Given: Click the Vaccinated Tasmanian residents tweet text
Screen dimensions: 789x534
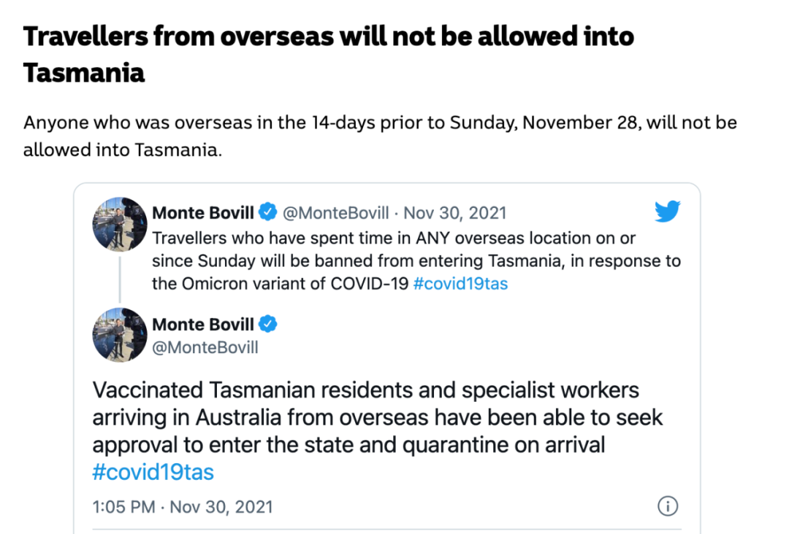Looking at the screenshot, I should [378, 430].
